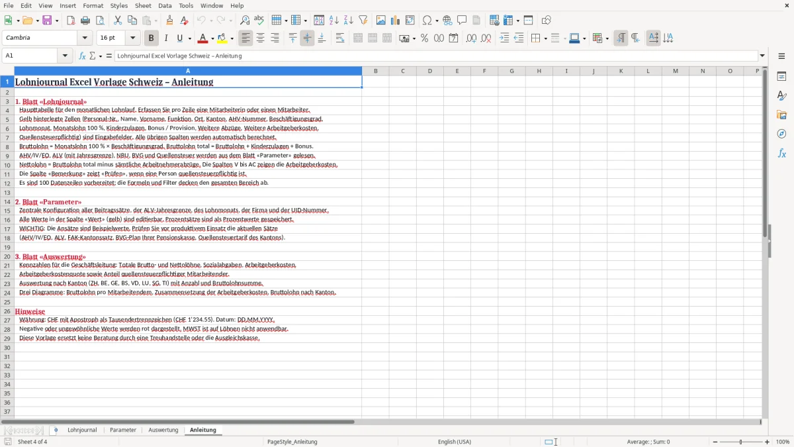Export directly as PDF icon
The width and height of the screenshot is (794, 447).
click(70, 21)
